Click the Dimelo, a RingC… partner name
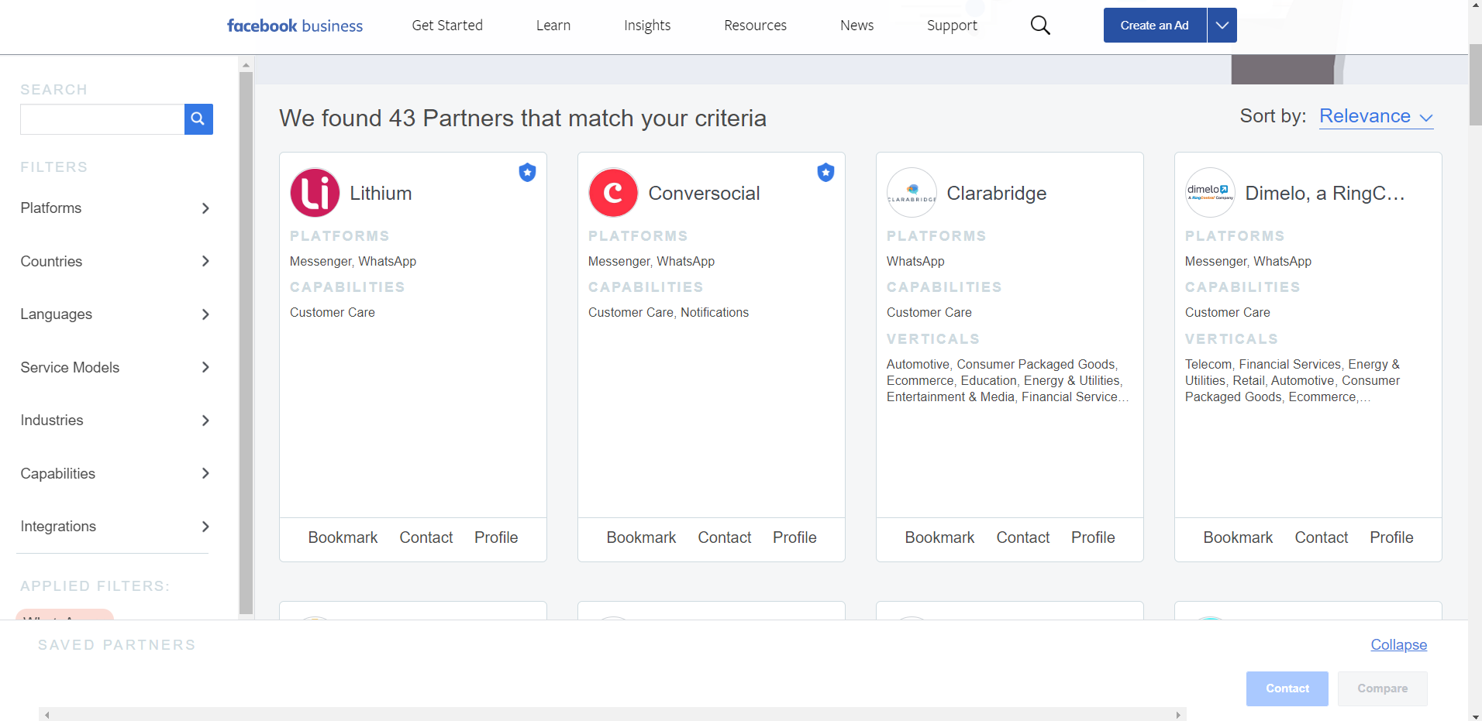 click(x=1325, y=194)
